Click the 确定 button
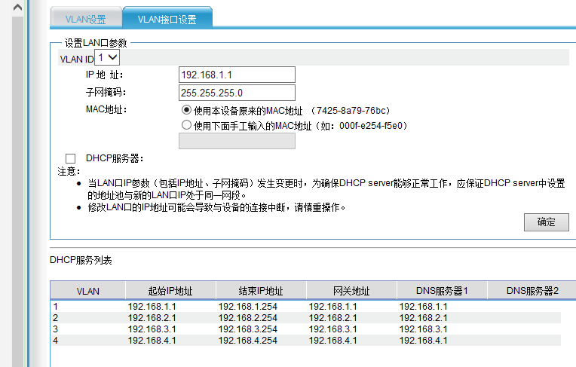The width and height of the screenshot is (576, 367). click(x=547, y=222)
